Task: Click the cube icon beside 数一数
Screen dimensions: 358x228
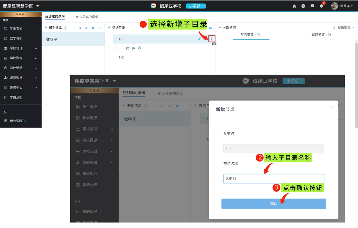Action: click(139, 48)
